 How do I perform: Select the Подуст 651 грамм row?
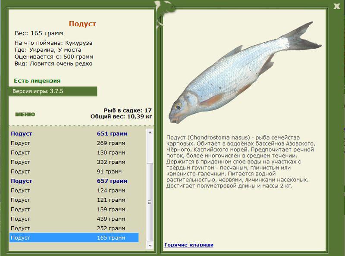[x=74, y=134]
